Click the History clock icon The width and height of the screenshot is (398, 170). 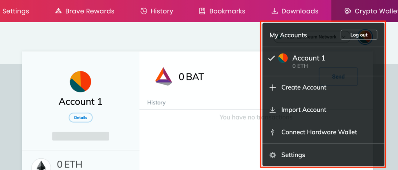pyautogui.click(x=144, y=11)
